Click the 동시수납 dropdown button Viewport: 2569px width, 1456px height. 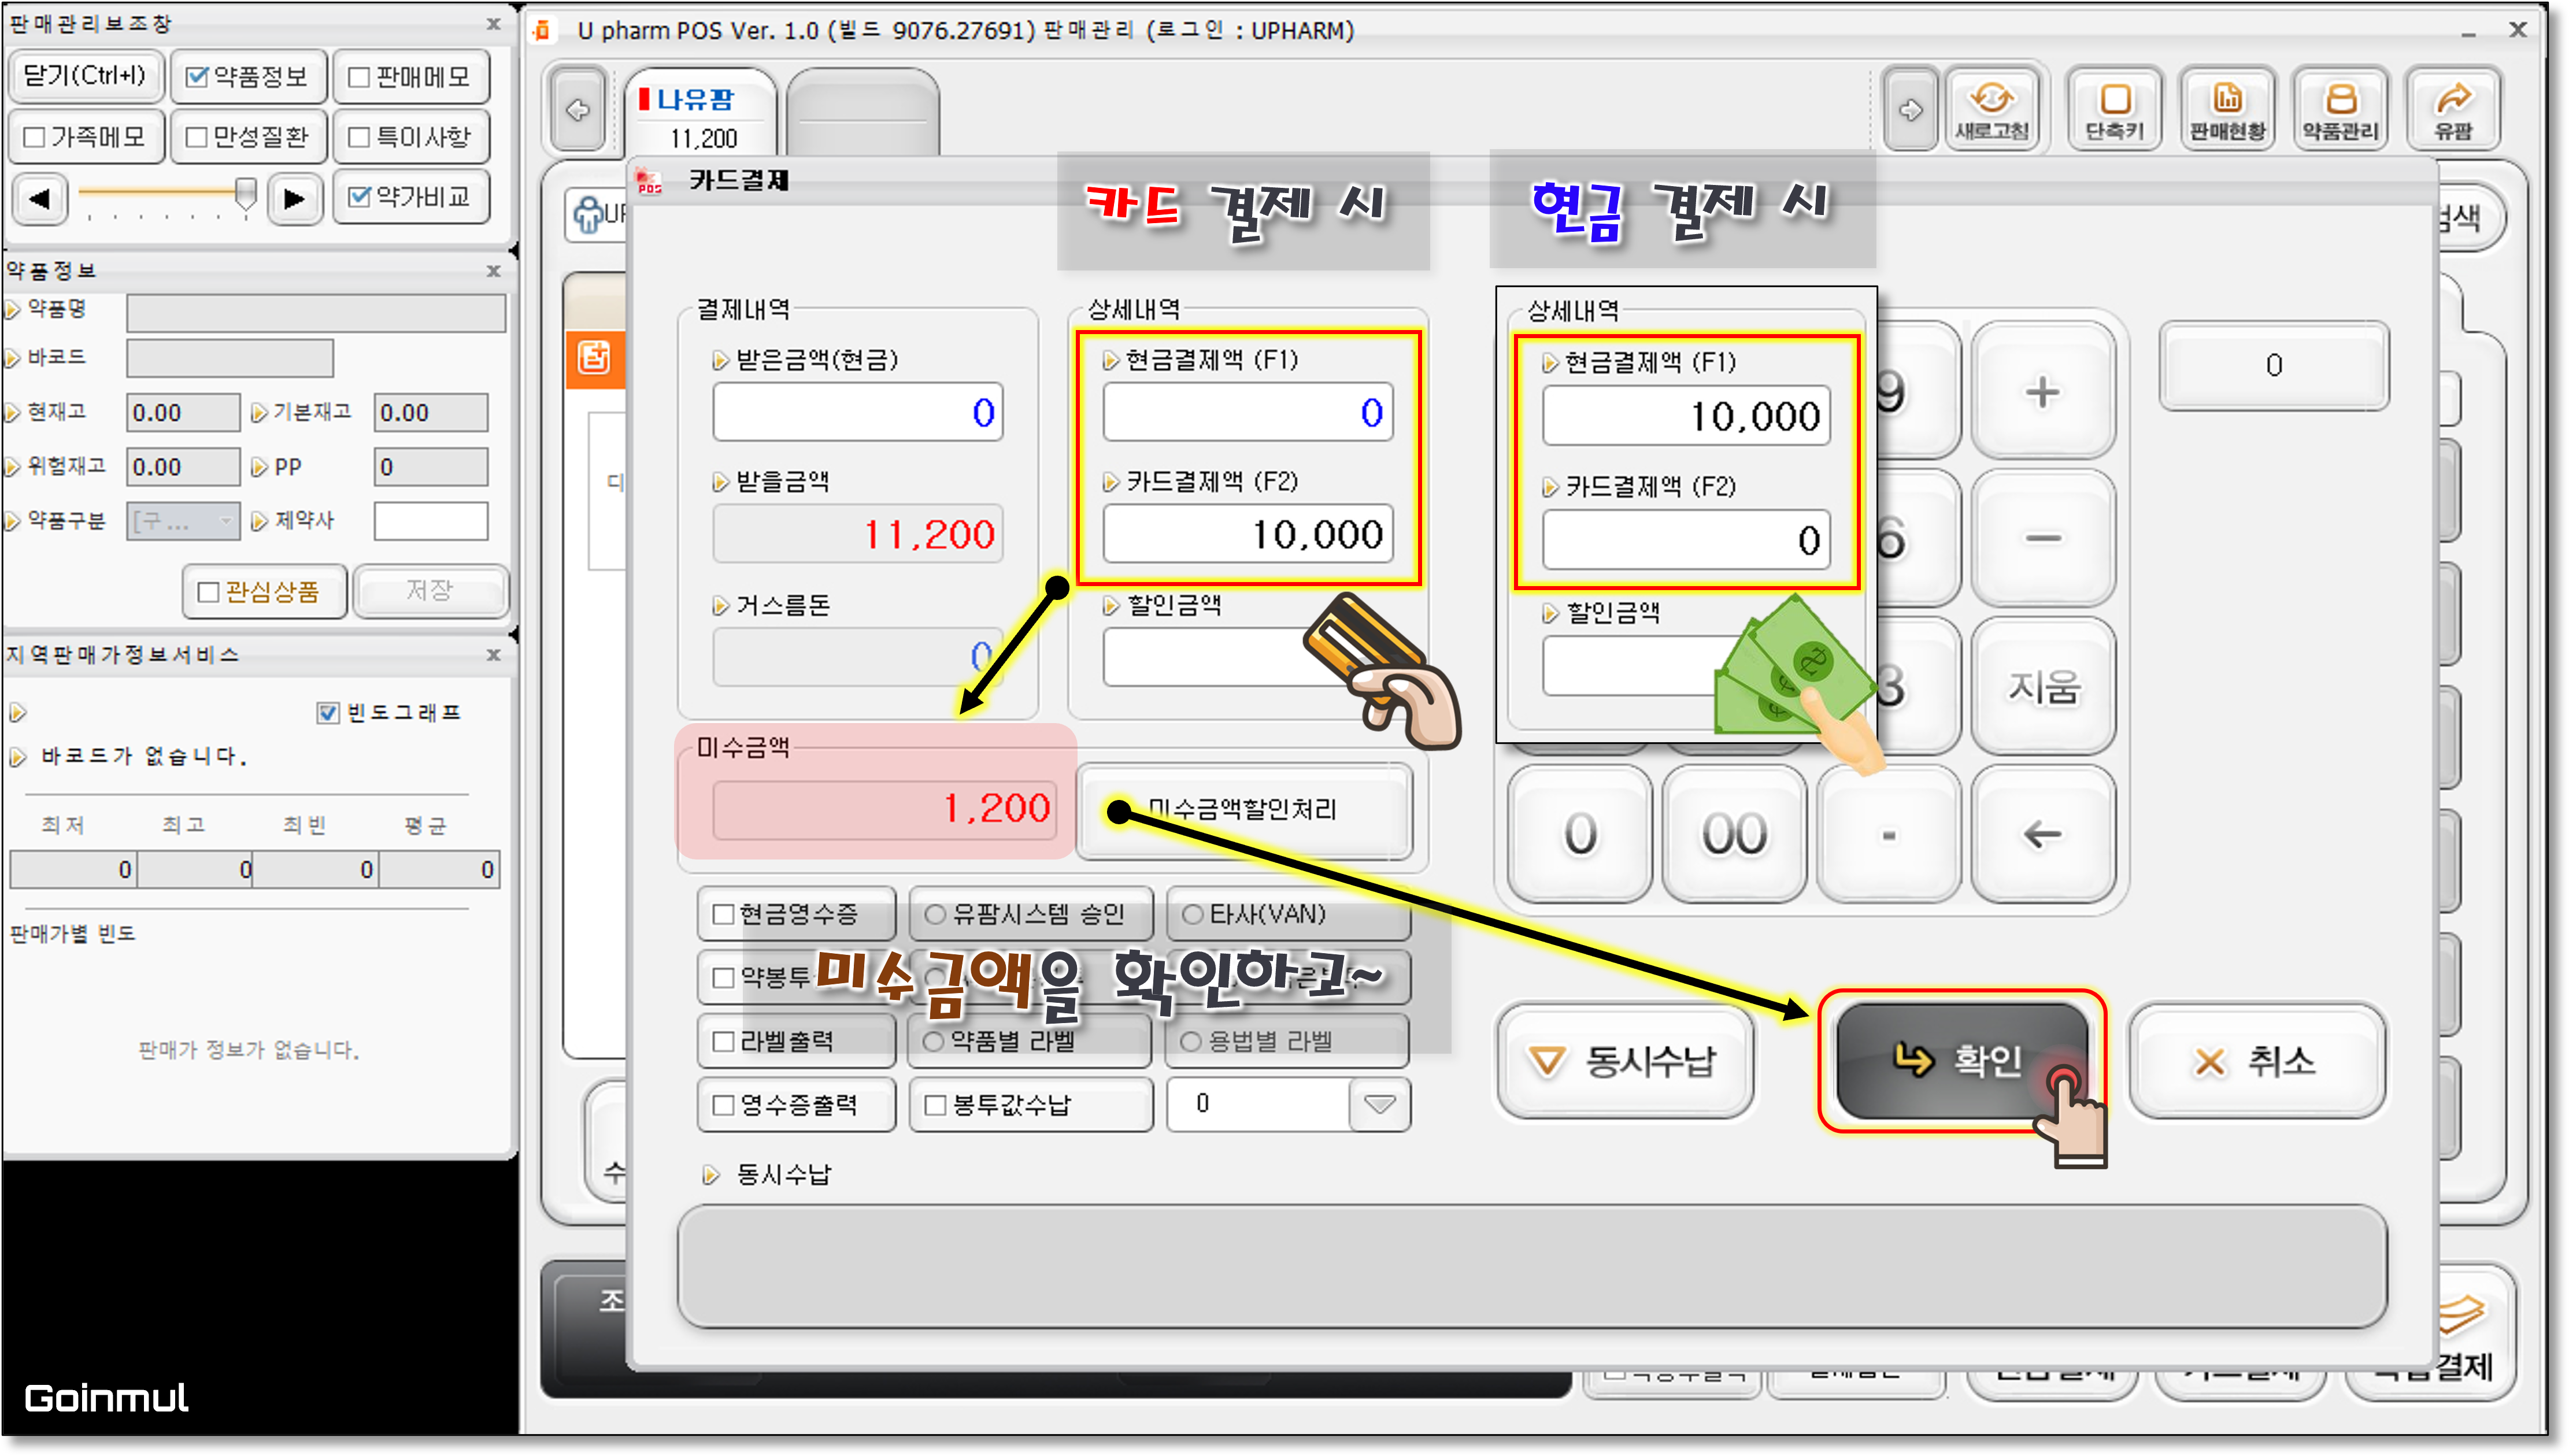tap(1625, 1061)
